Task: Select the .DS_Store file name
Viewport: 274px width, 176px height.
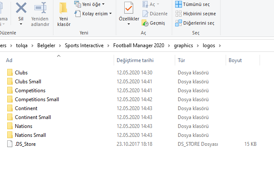Action: pyautogui.click(x=25, y=144)
